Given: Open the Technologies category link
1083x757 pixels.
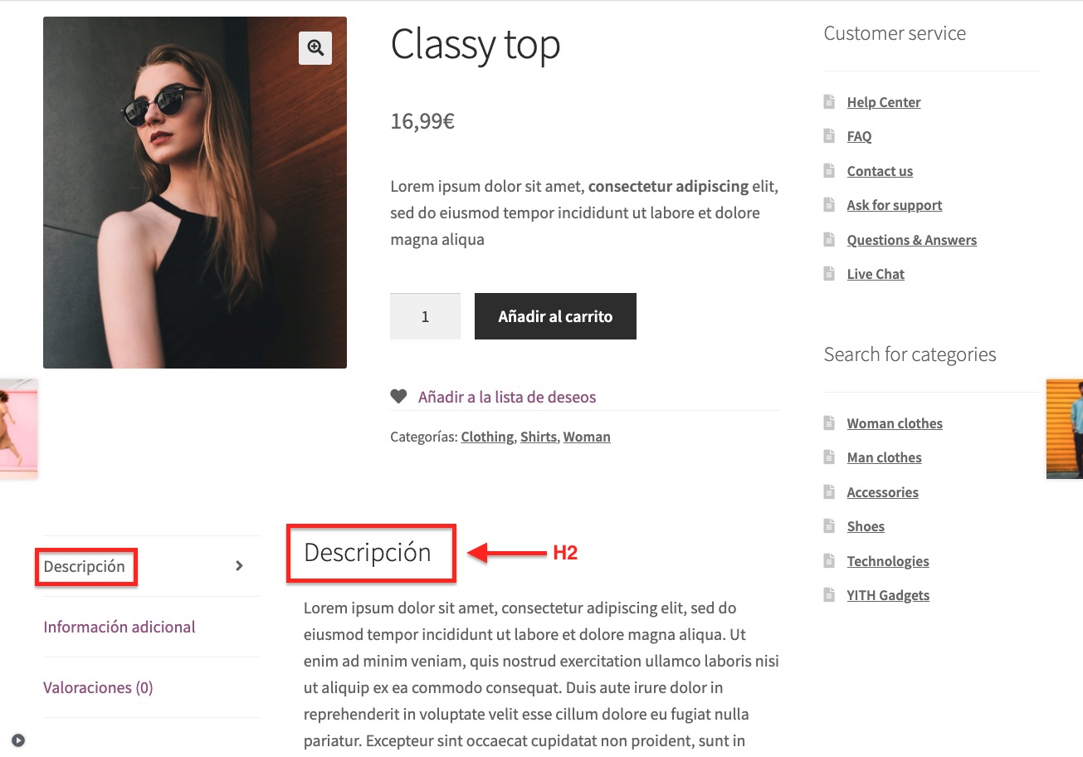Looking at the screenshot, I should (888, 561).
